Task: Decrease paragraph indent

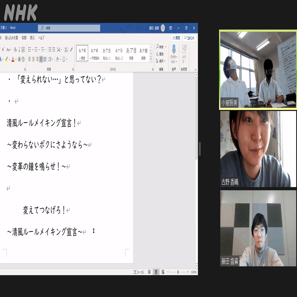Action: point(50,50)
